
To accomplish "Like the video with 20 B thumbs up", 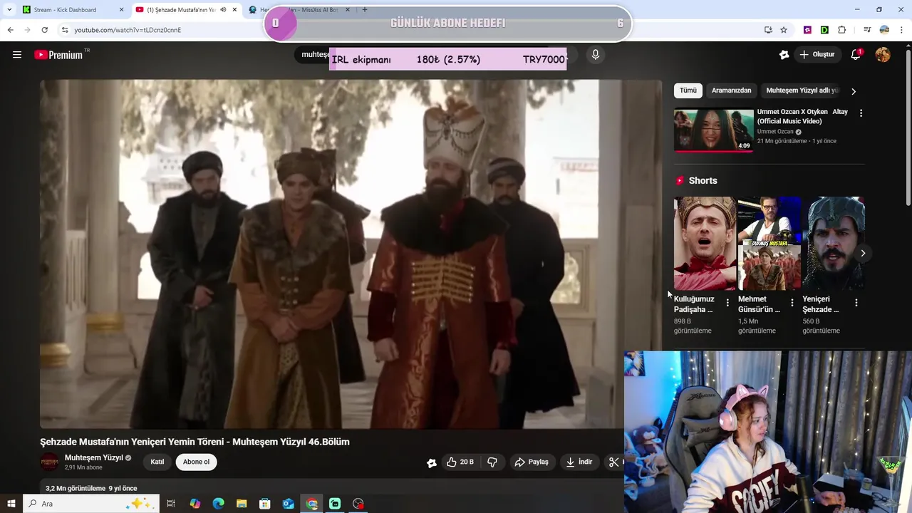I will (x=460, y=462).
